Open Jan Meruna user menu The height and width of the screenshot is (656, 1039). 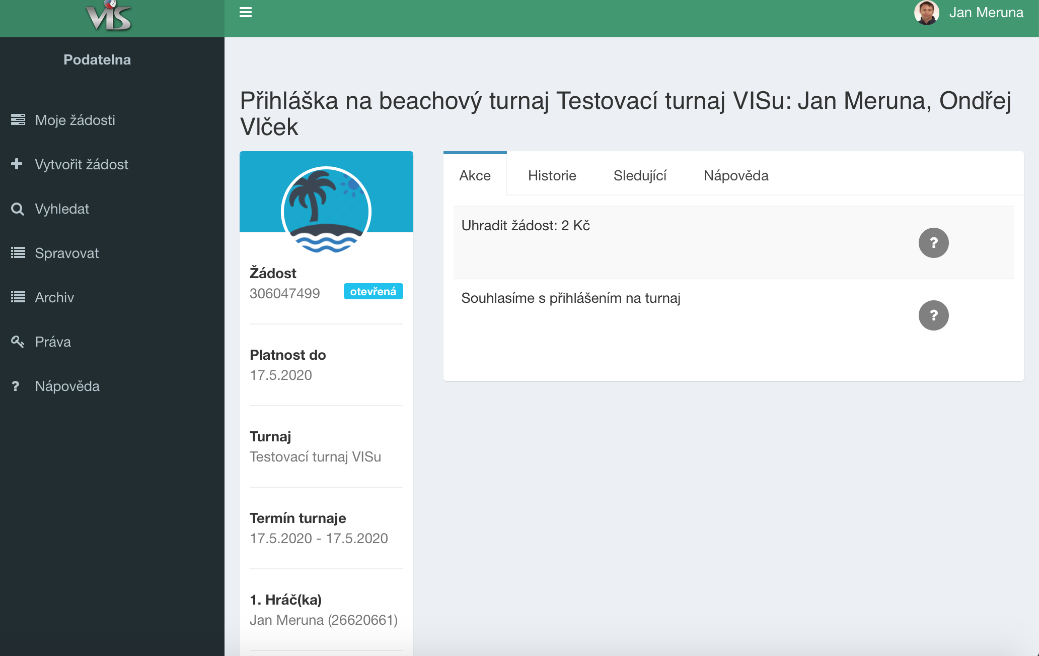(985, 13)
